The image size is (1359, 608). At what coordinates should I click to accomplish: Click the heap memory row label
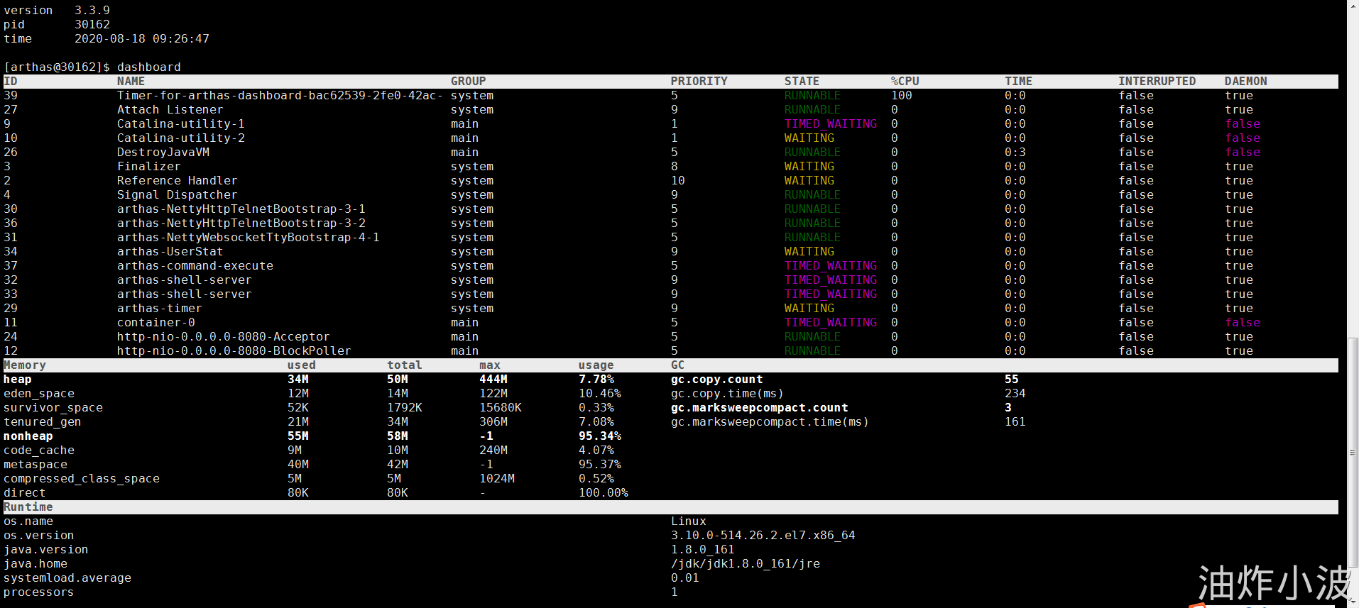18,380
